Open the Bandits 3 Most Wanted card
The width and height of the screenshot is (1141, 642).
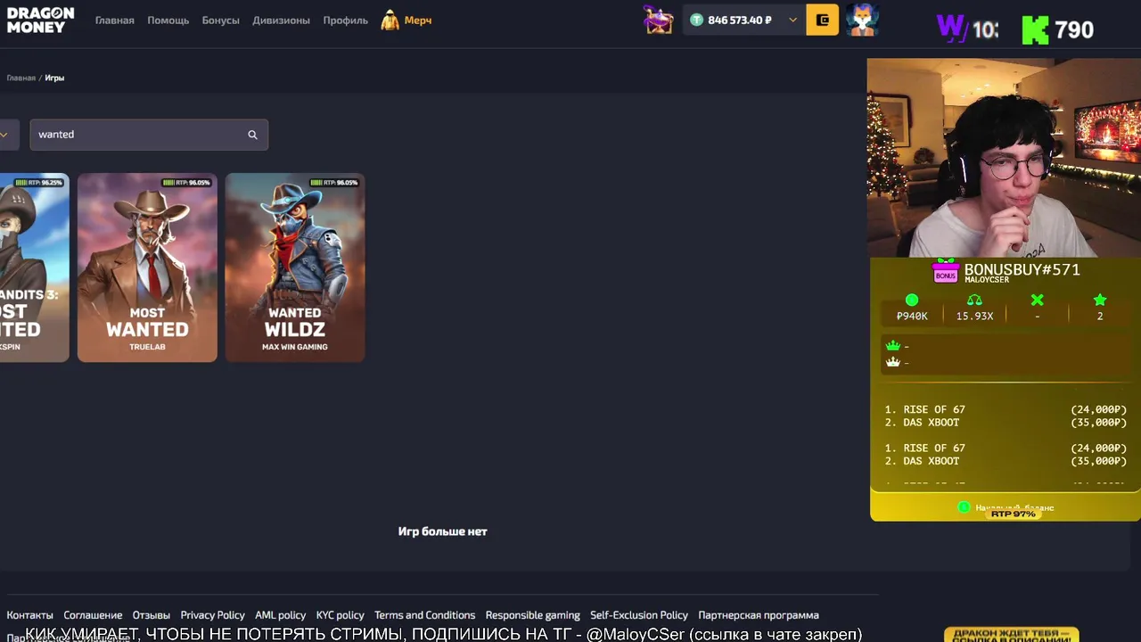tap(34, 267)
